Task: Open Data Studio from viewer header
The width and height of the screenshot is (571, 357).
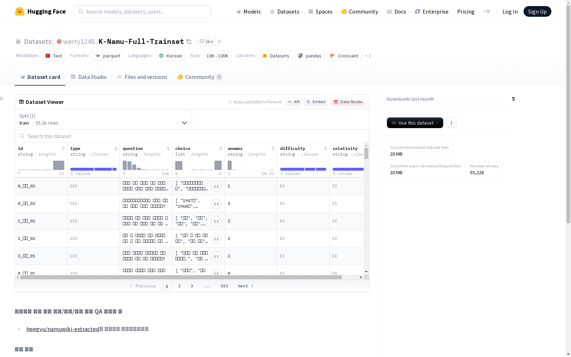Action: tap(348, 102)
